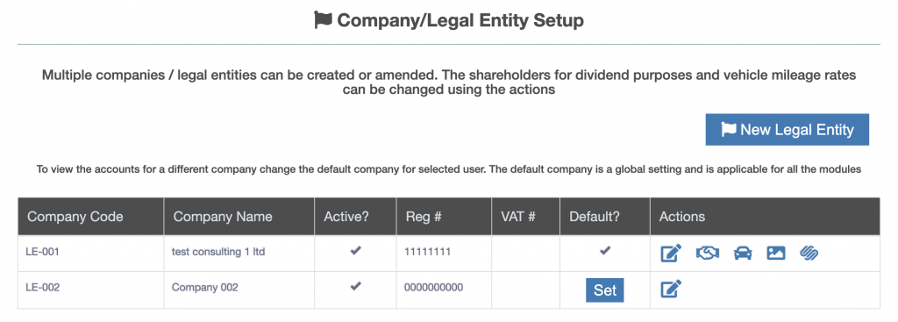Viewport: 898px width, 322px height.
Task: Click flag icon on New Legal Entity
Action: pyautogui.click(x=728, y=129)
